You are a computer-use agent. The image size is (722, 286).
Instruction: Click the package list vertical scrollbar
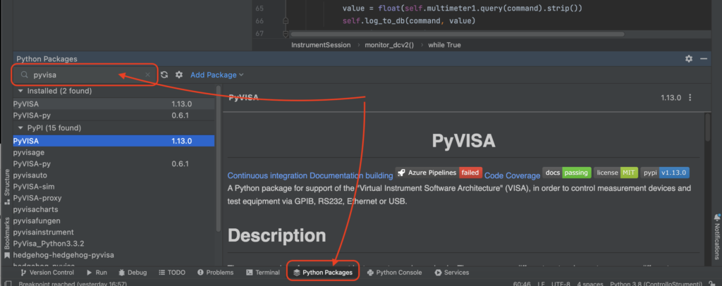[x=219, y=157]
